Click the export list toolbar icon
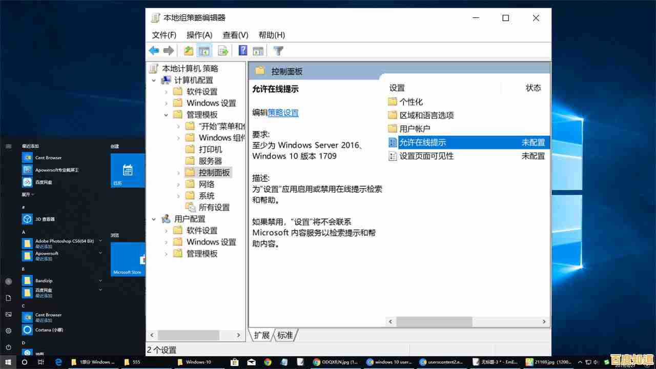 pyautogui.click(x=223, y=50)
